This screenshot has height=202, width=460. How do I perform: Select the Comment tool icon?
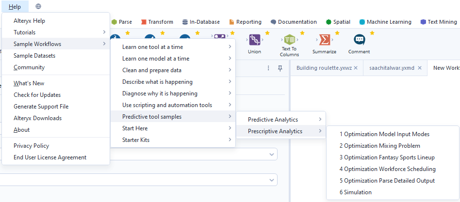tap(359, 40)
